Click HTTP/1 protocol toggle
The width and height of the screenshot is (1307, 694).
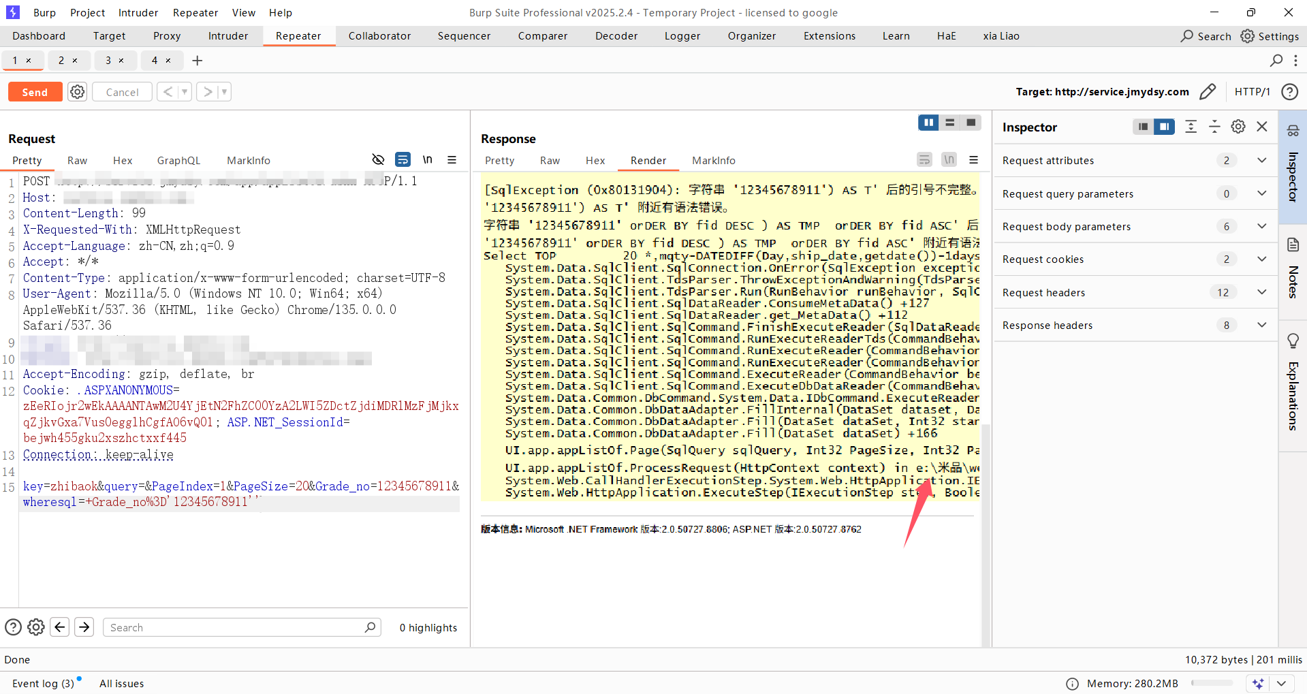coord(1252,92)
